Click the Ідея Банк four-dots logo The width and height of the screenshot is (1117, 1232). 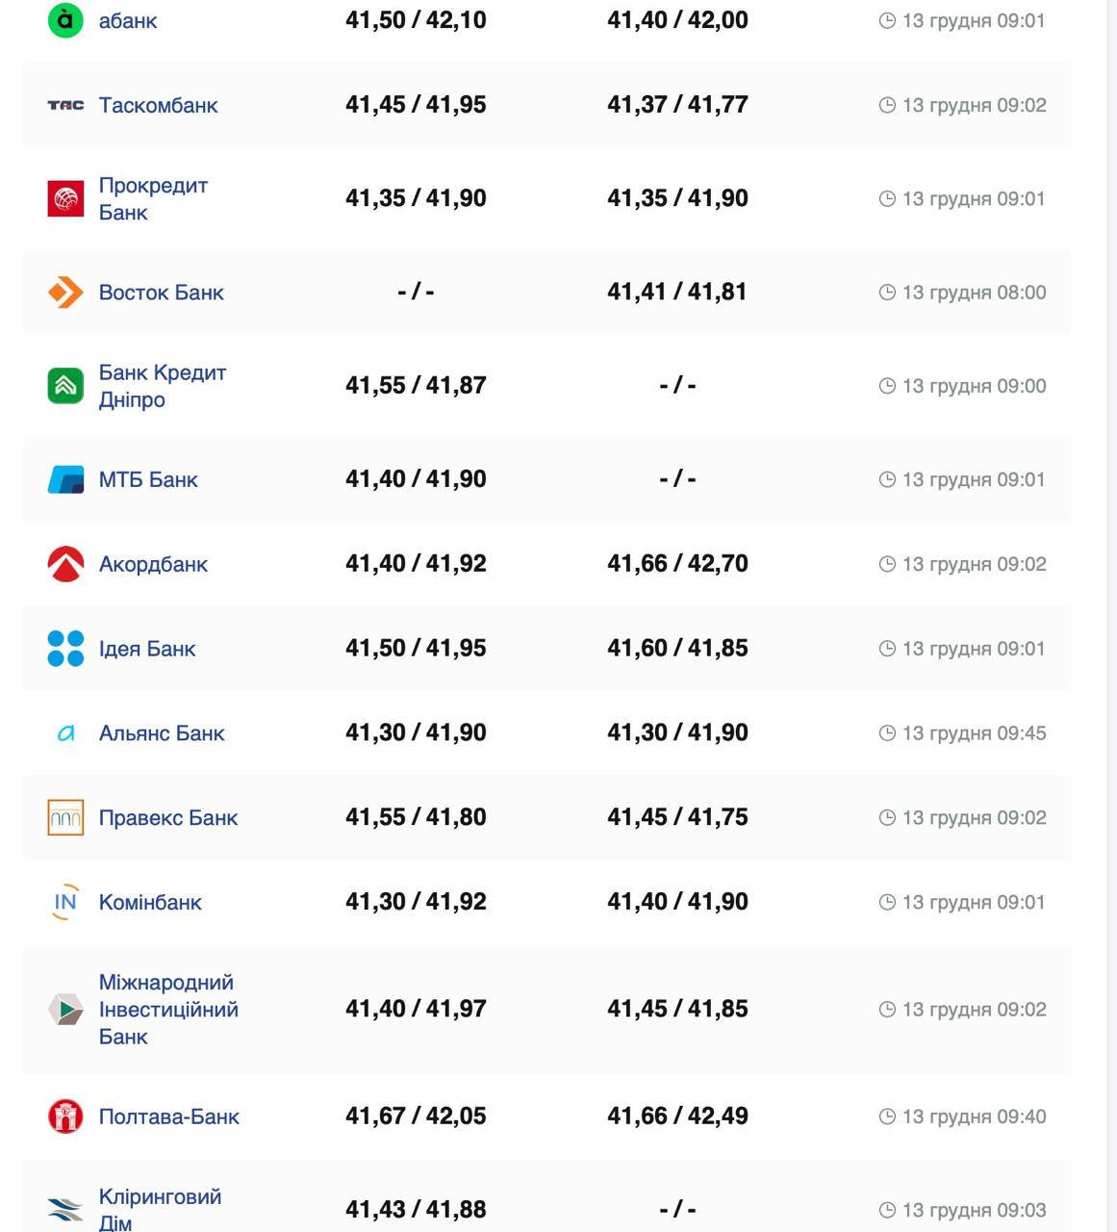tap(65, 649)
